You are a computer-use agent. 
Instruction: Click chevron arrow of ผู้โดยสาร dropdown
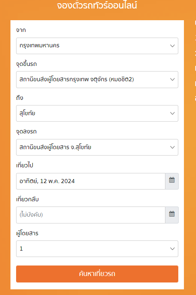click(172, 249)
